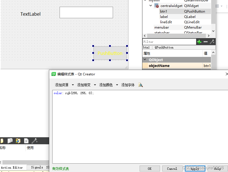Click the Filter input field
Viewport: 228px width, 172px height.
tap(169, 42)
